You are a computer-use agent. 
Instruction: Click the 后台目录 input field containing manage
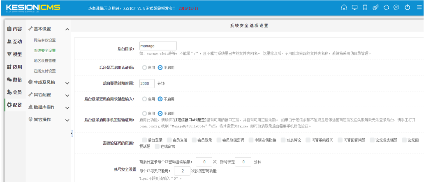pyautogui.click(x=158, y=46)
